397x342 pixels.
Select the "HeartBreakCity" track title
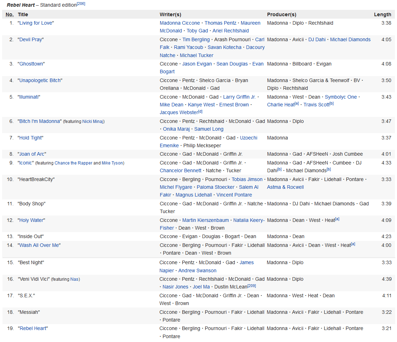pos(36,179)
